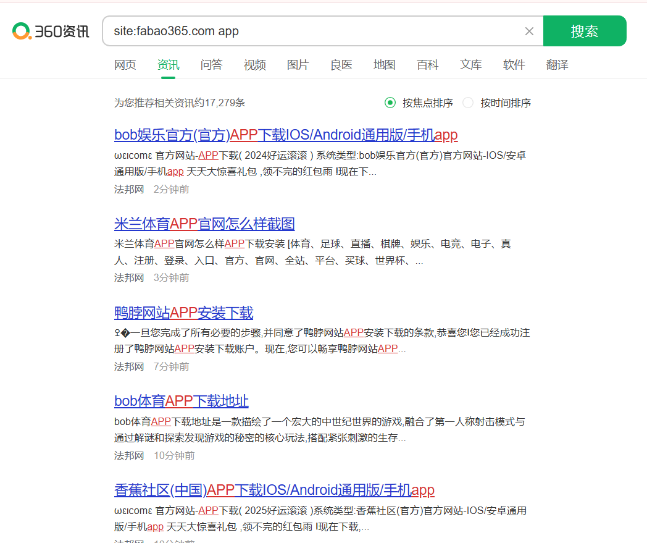This screenshot has height=543, width=647.
Task: Open 米兰体育APP官网怎么样截图 result link
Action: click(204, 224)
